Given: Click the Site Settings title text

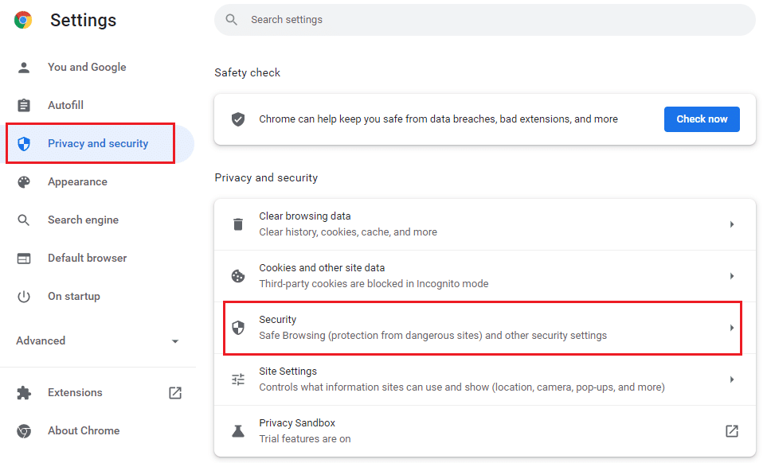Looking at the screenshot, I should (x=288, y=372).
